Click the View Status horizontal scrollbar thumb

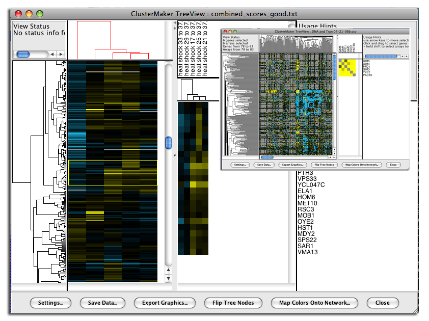(x=23, y=54)
